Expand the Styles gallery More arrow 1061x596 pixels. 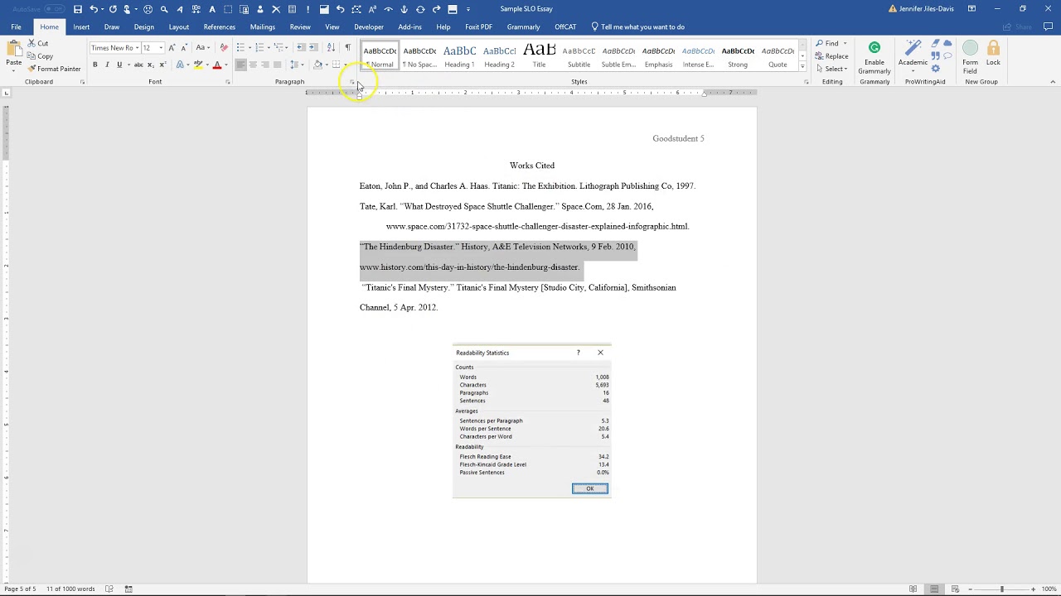tap(802, 66)
